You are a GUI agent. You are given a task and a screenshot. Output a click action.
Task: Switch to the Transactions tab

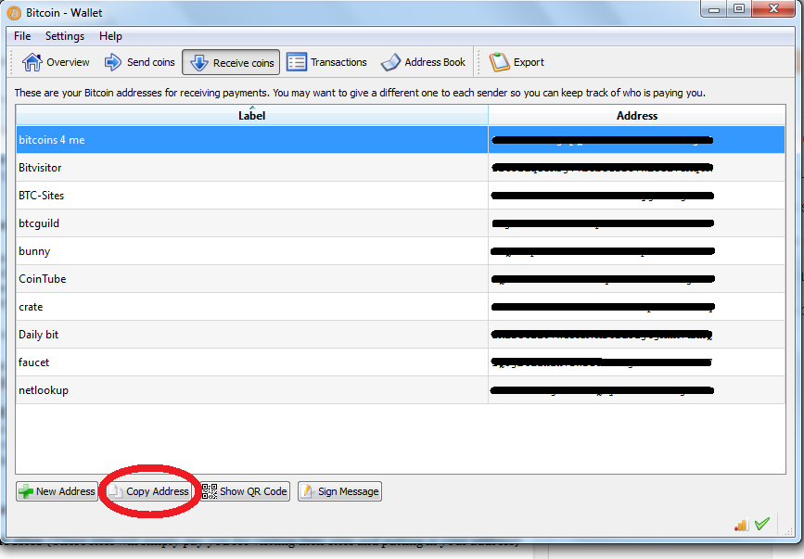click(x=326, y=62)
